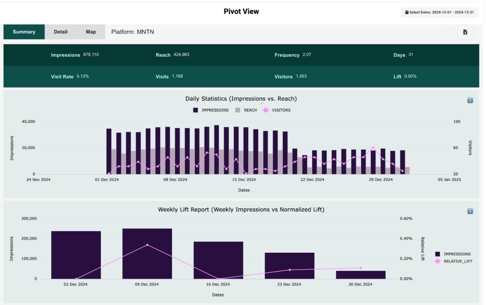Click the Daily Statistics info icon

click(470, 100)
